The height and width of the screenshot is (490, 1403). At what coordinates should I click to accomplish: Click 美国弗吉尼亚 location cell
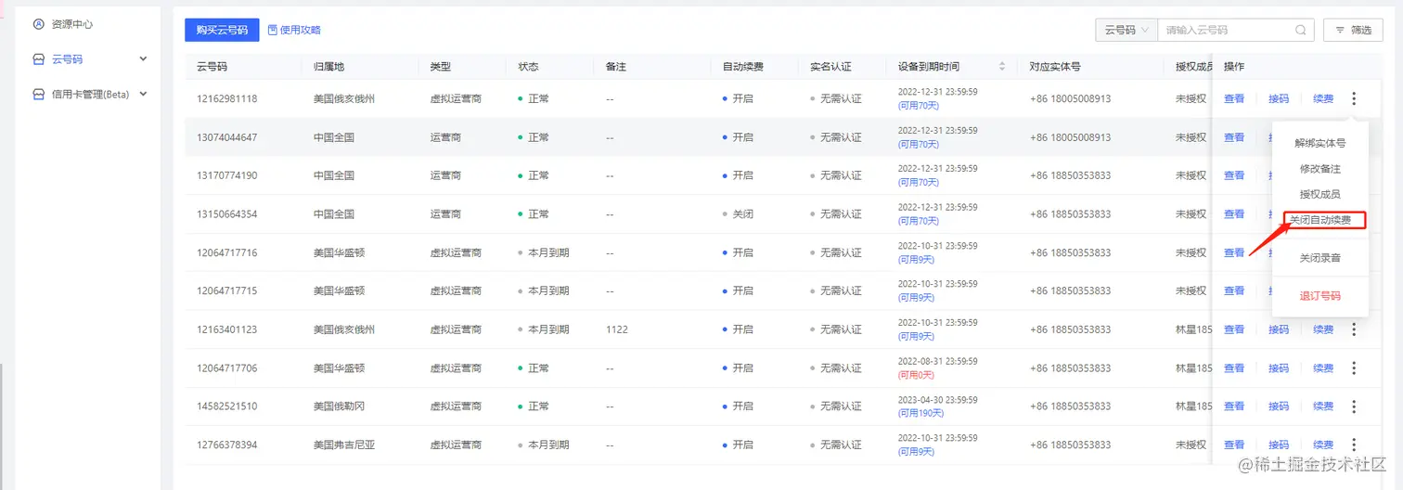[344, 445]
